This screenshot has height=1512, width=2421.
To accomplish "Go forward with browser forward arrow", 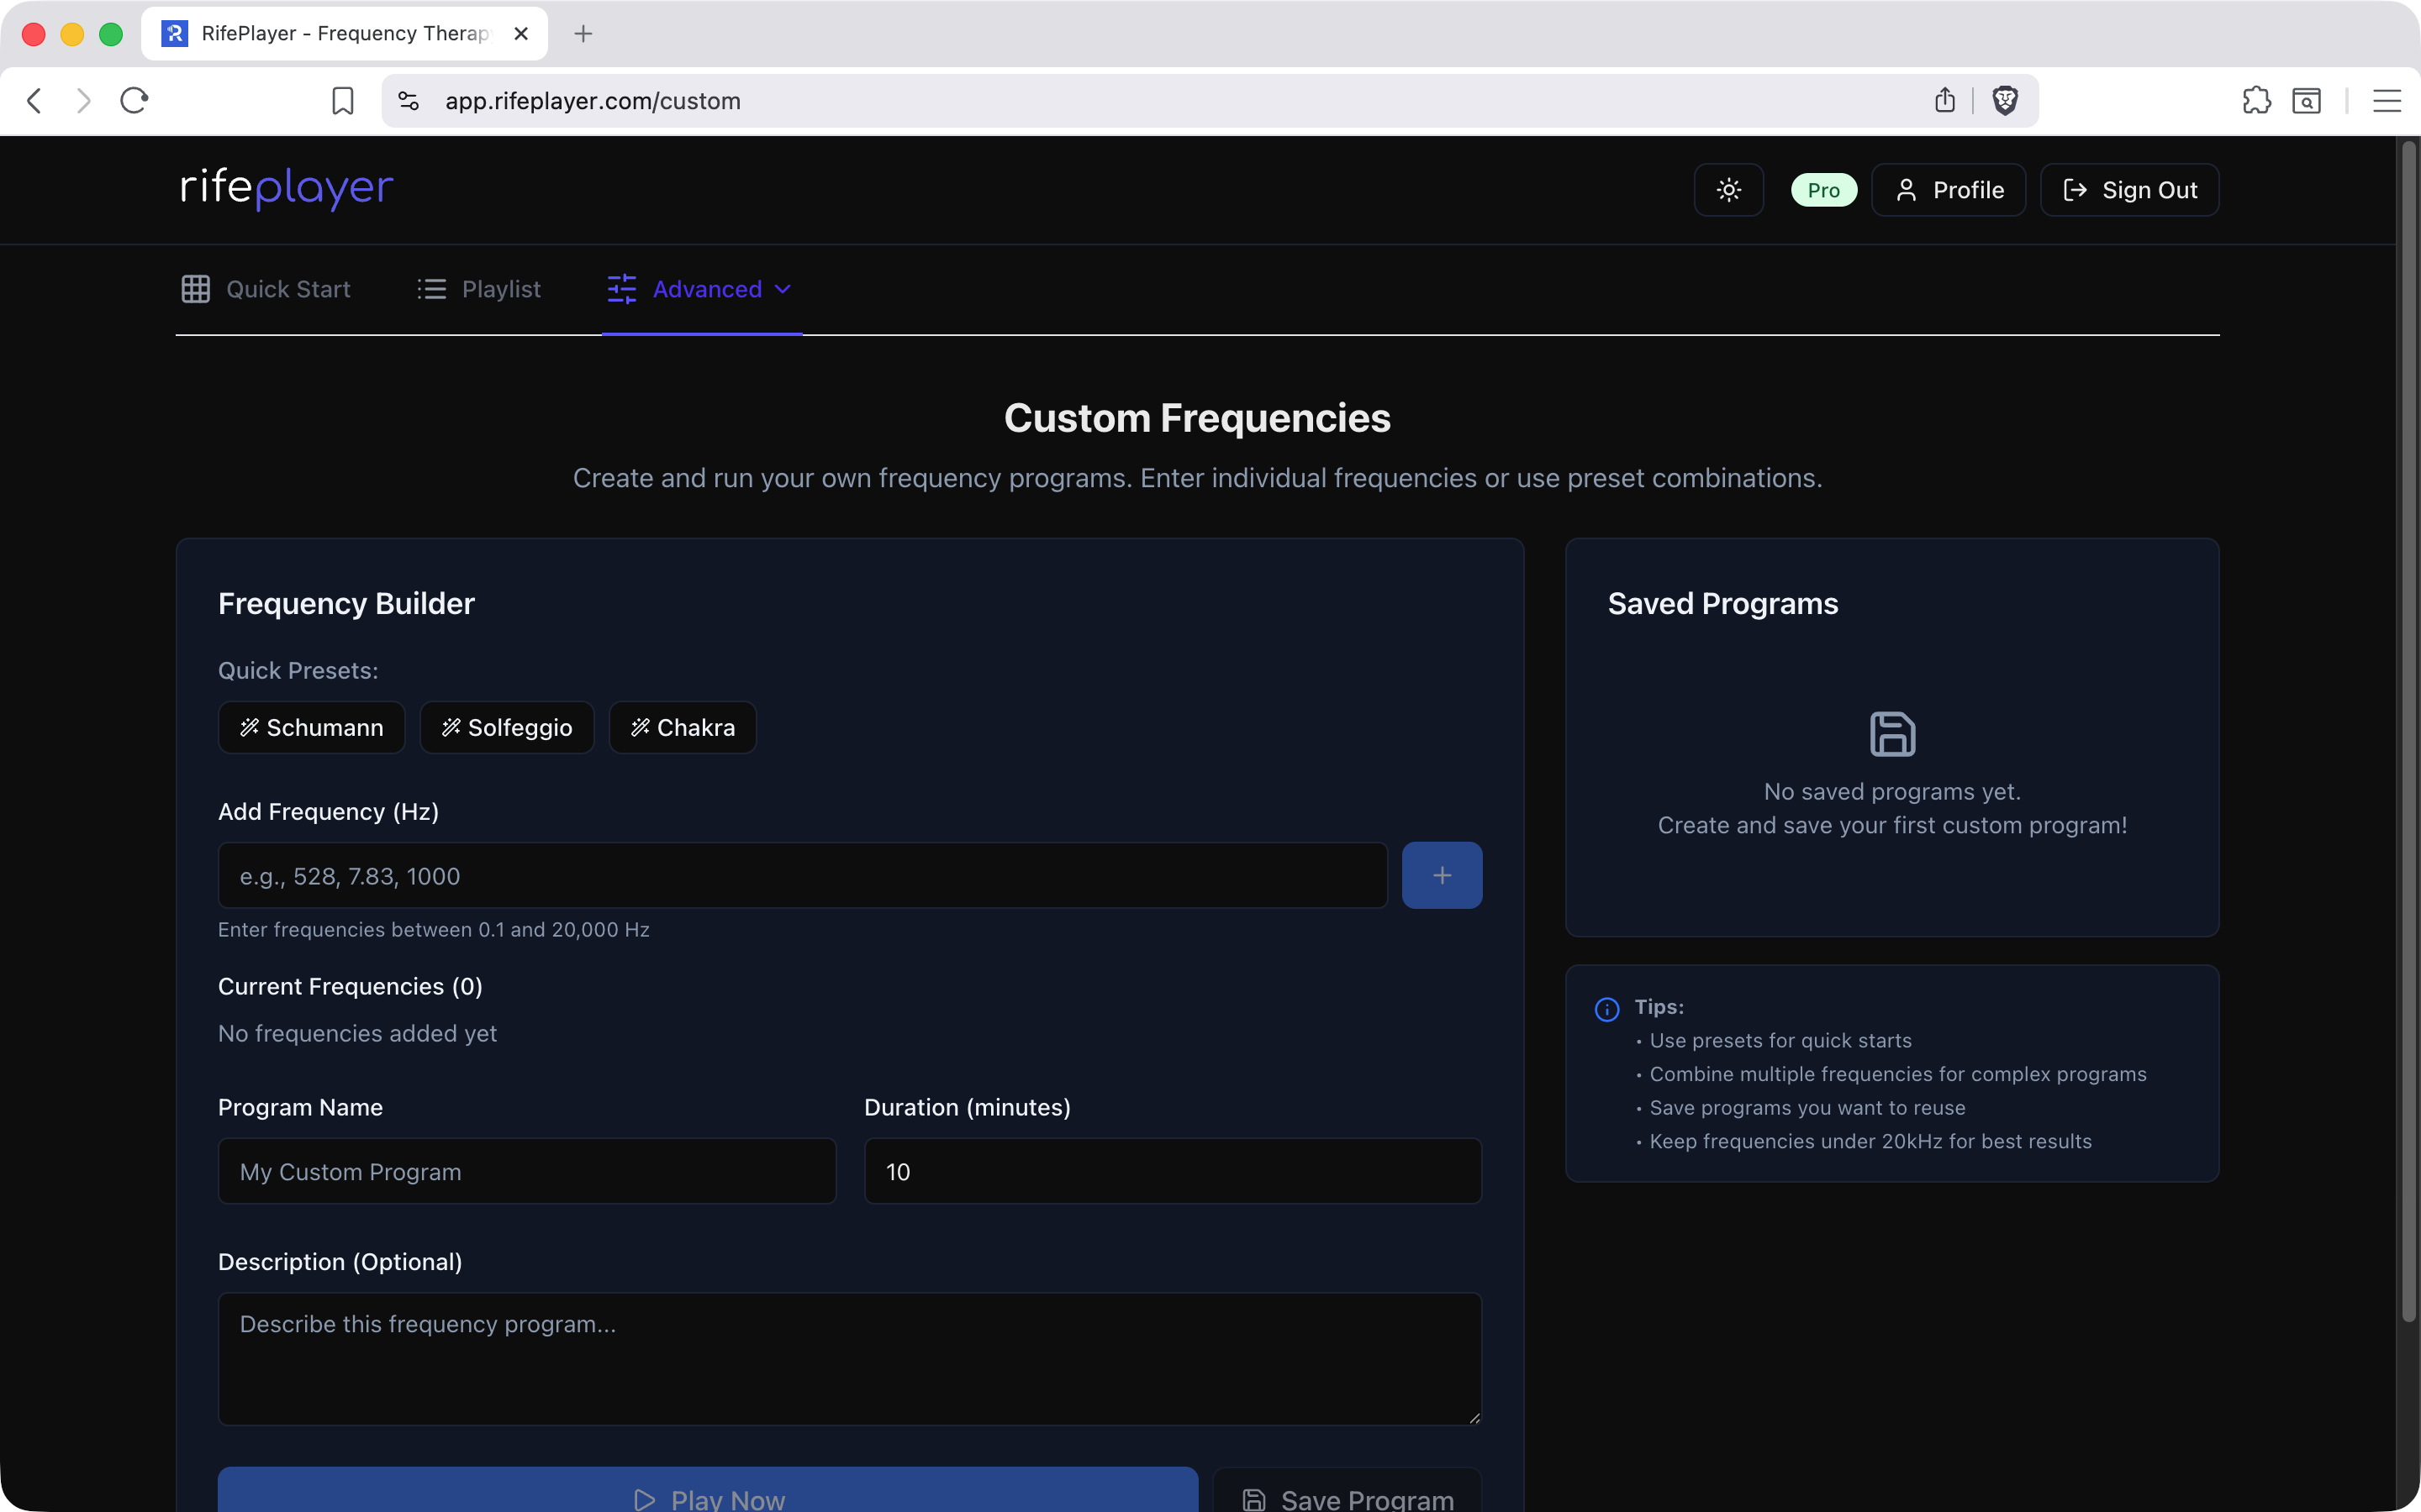I will 84,101.
